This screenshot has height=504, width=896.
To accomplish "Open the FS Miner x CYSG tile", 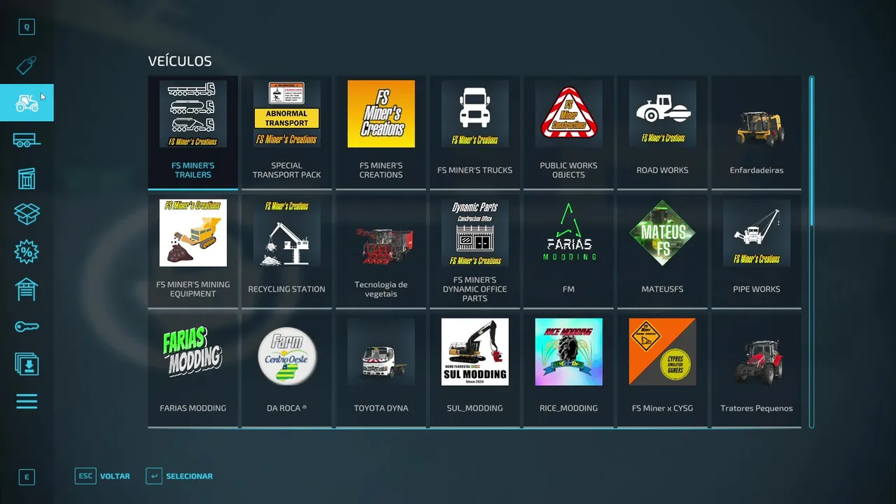I will coord(662,370).
